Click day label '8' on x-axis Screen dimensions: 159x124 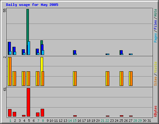(x=43, y=121)
